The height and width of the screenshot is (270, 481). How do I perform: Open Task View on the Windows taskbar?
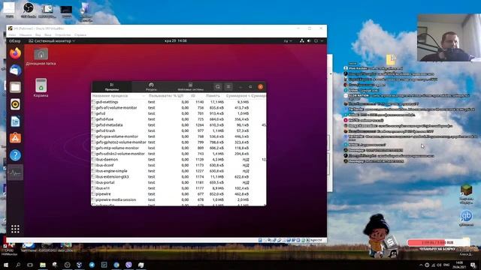[x=30, y=265]
